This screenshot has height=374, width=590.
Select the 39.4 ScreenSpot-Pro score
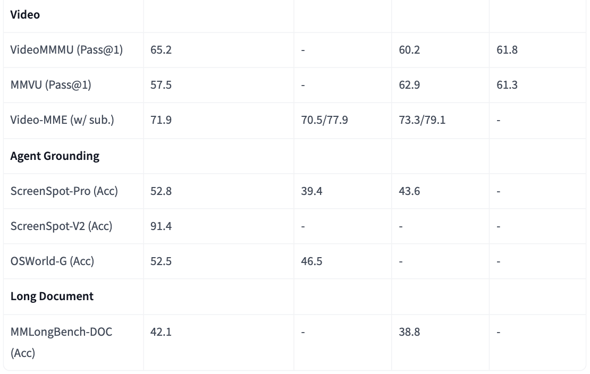(x=311, y=191)
